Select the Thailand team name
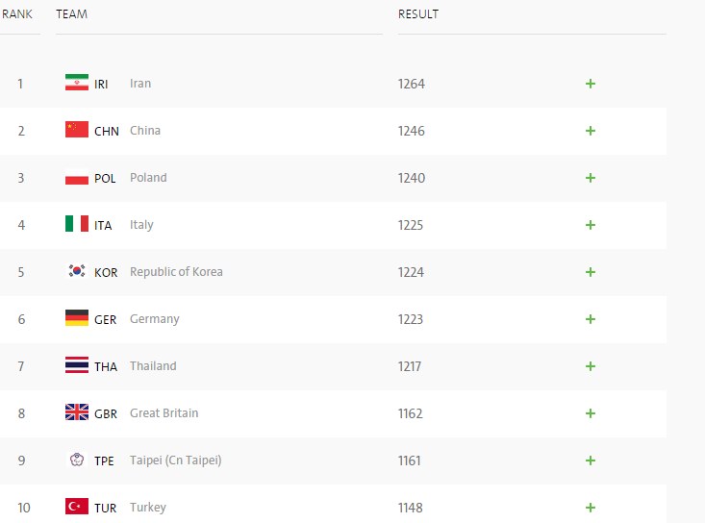 click(153, 366)
